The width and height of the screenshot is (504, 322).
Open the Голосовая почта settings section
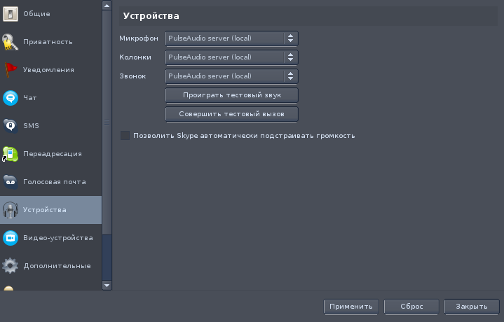(x=54, y=182)
